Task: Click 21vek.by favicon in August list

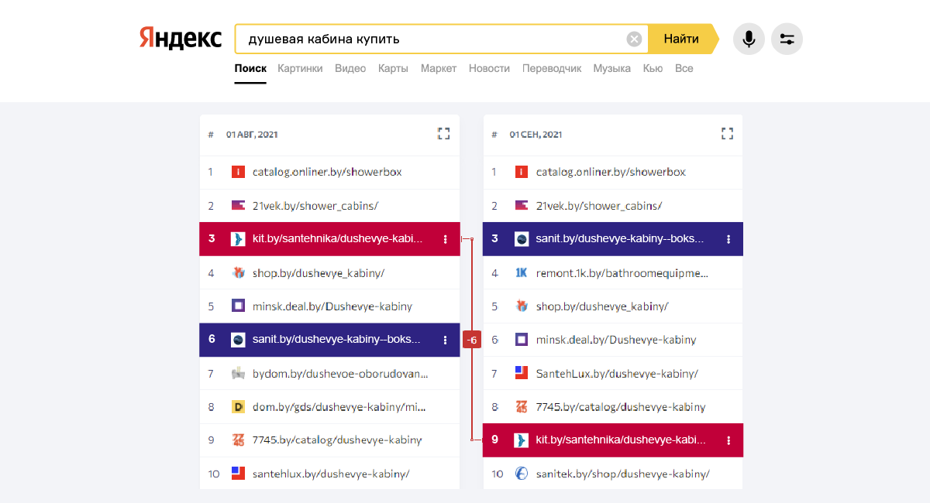Action: pos(238,206)
